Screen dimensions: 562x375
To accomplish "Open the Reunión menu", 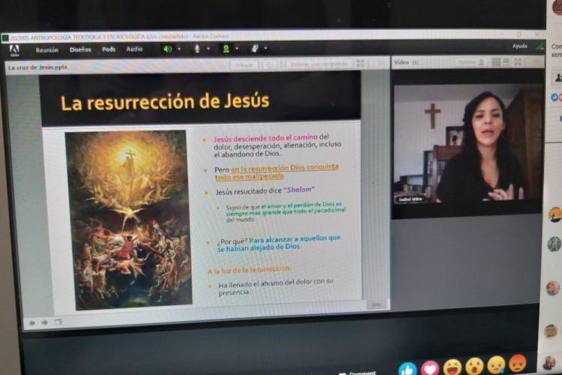I will (x=47, y=50).
